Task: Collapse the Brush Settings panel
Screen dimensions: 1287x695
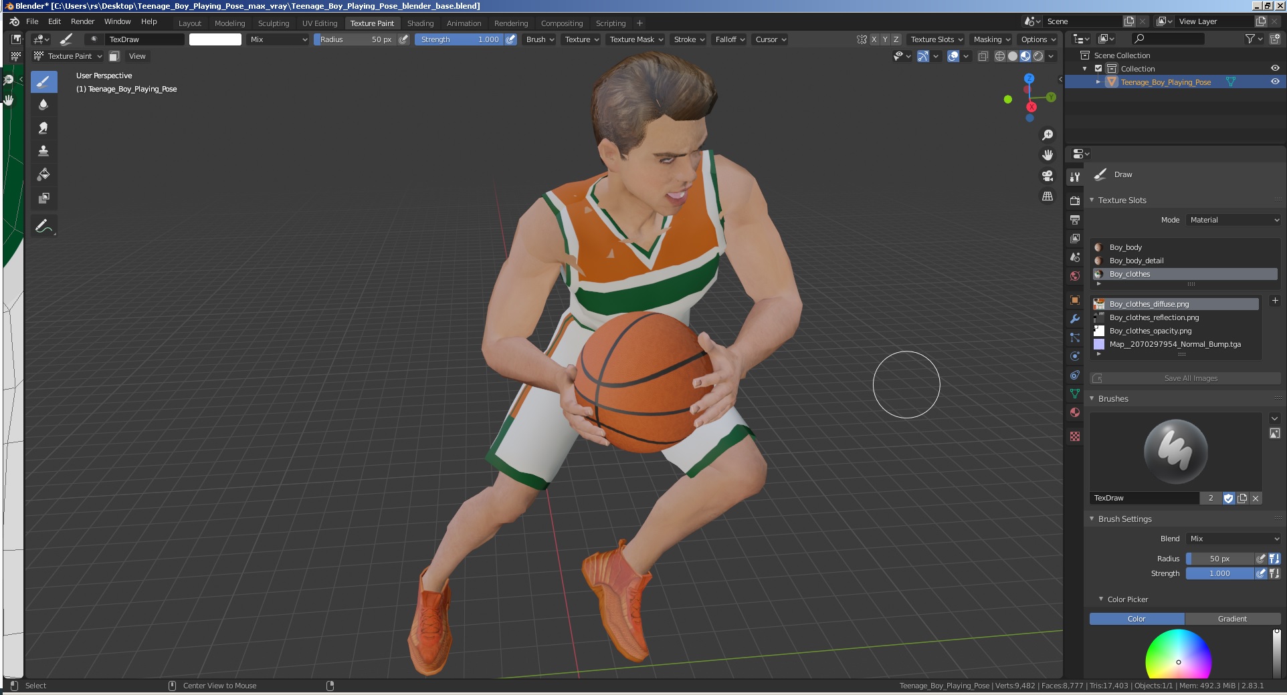Action: click(1092, 519)
